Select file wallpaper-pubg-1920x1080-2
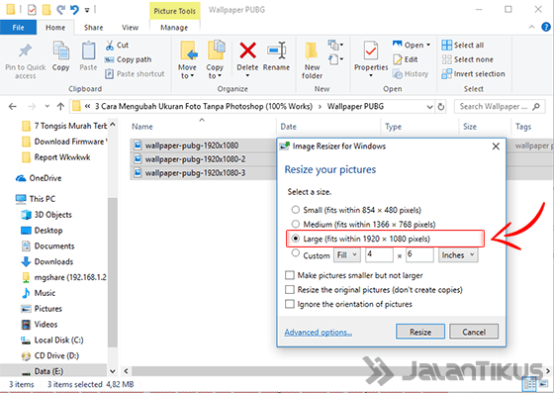Viewport: 554px width, 393px height. point(195,159)
